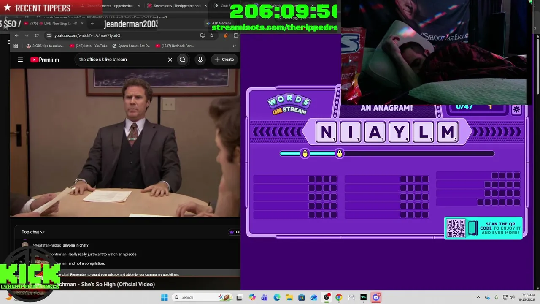
Task: Click the Office video player
Action: coord(125,143)
